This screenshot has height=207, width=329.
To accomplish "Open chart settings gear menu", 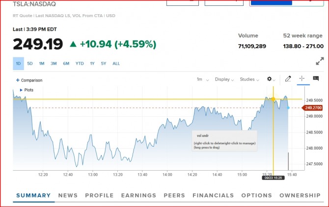I will (x=270, y=79).
